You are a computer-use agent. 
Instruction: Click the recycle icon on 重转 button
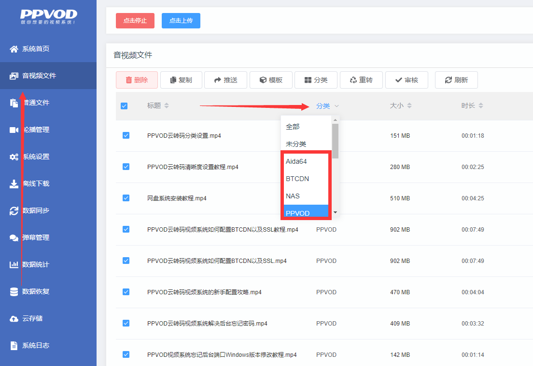pos(353,80)
